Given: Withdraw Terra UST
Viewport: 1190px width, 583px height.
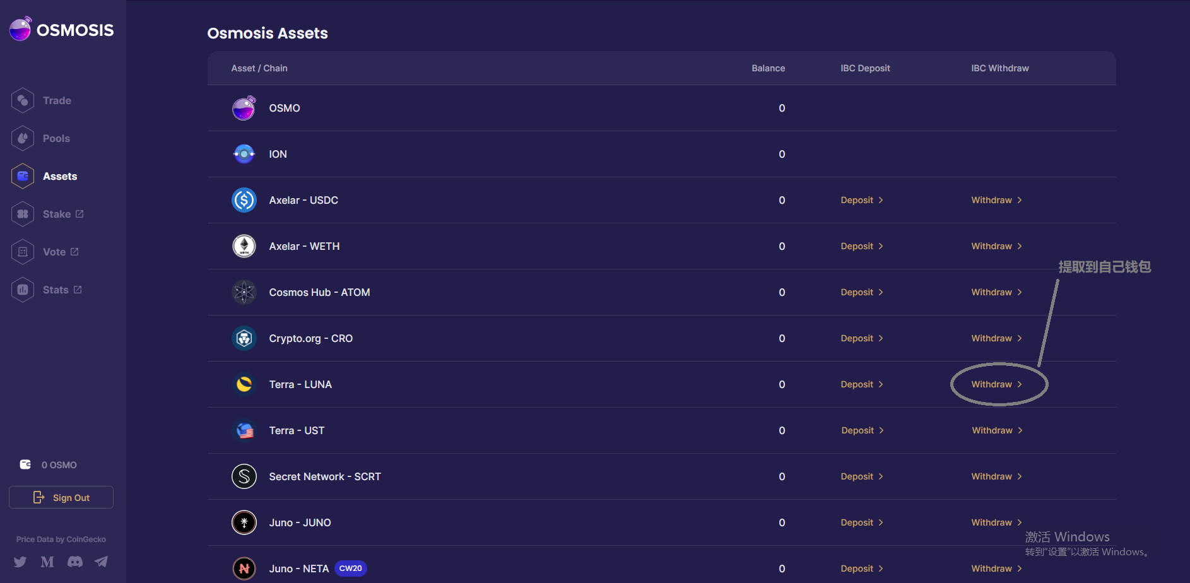Looking at the screenshot, I should pyautogui.click(x=997, y=430).
